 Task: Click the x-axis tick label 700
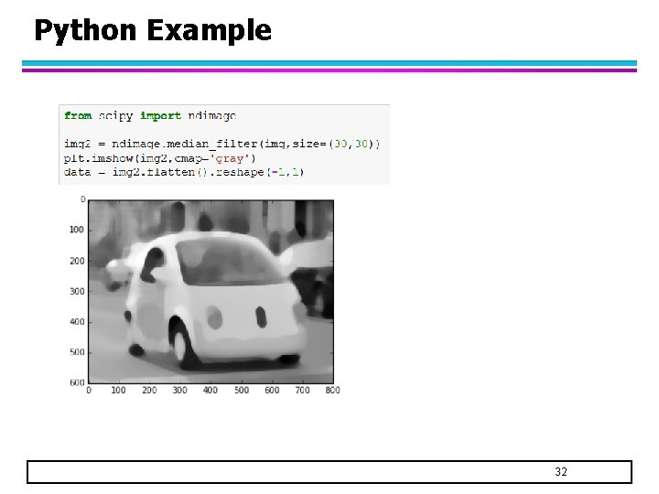[x=302, y=391]
